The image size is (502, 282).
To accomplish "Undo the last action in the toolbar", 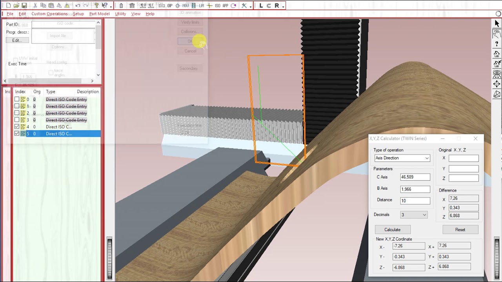I will point(78,5).
